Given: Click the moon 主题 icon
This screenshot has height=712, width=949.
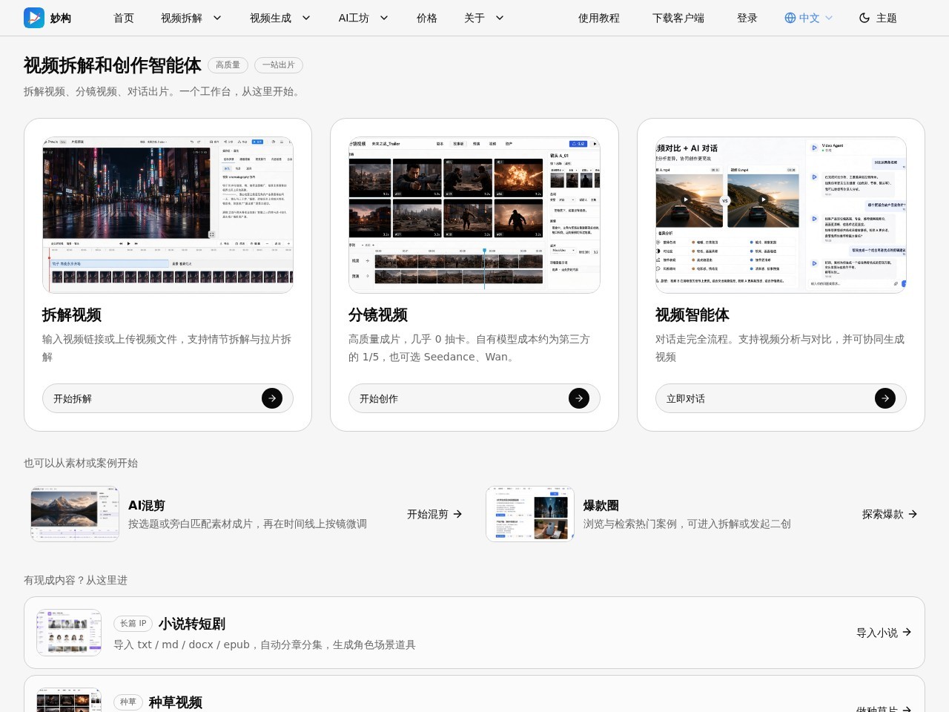Looking at the screenshot, I should coord(864,18).
